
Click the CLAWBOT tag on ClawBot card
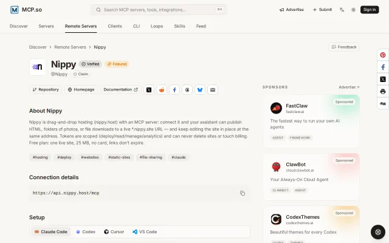(x=281, y=190)
